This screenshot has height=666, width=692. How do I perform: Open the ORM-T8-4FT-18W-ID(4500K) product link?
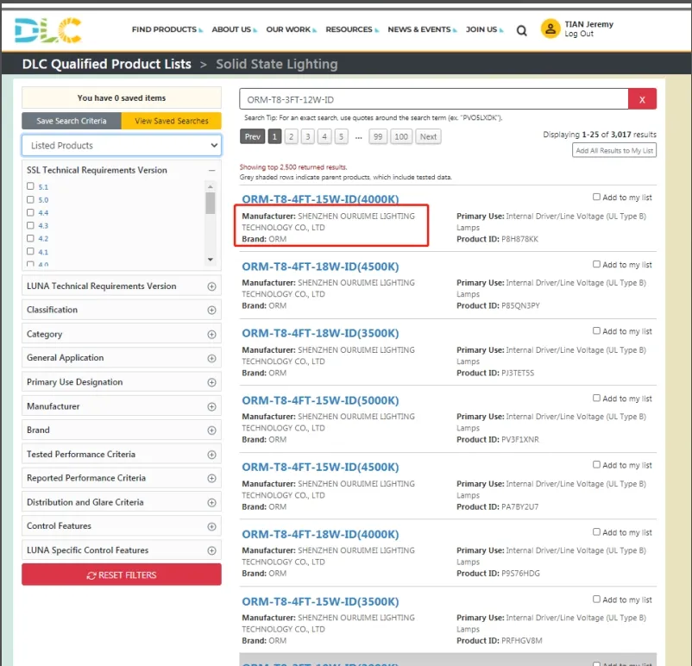[x=320, y=267]
